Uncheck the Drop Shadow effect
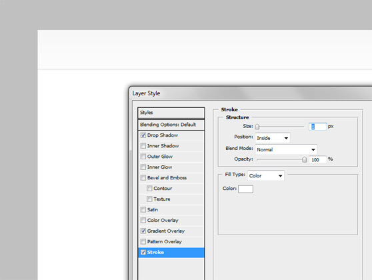The height and width of the screenshot is (280, 372). (x=143, y=135)
